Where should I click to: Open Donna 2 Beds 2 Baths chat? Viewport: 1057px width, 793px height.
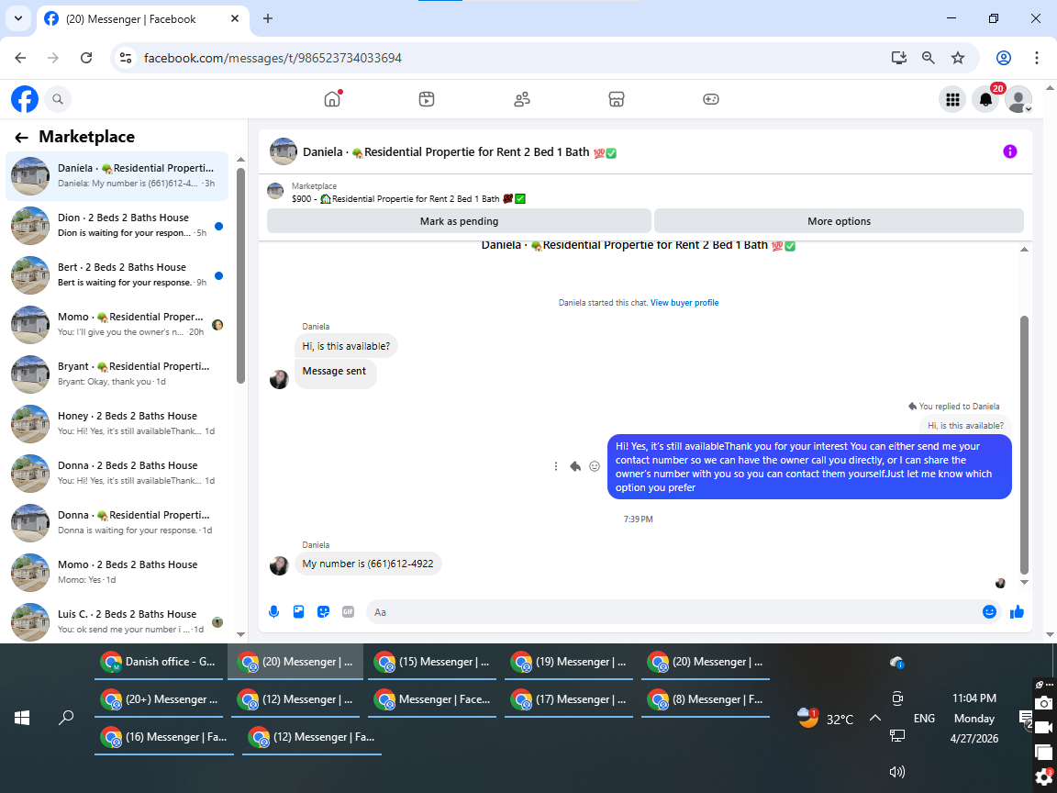(x=117, y=474)
